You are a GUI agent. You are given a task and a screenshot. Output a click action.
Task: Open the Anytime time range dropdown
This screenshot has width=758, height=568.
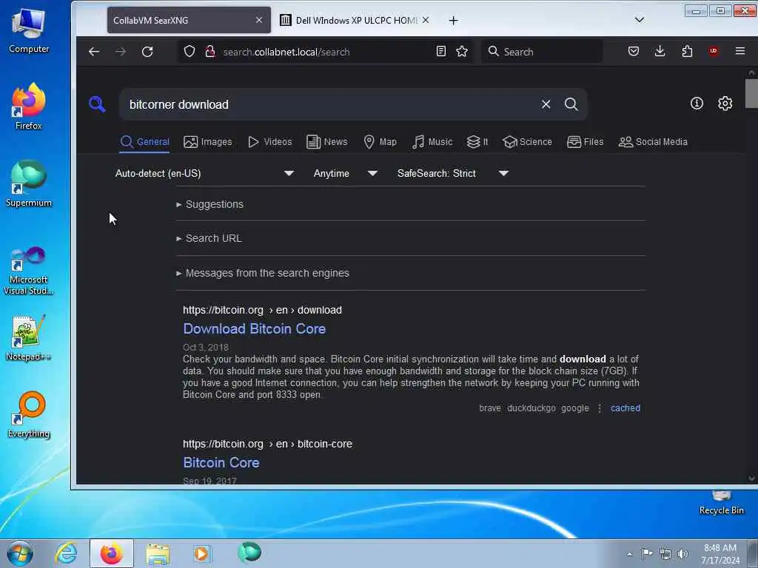[x=345, y=173]
